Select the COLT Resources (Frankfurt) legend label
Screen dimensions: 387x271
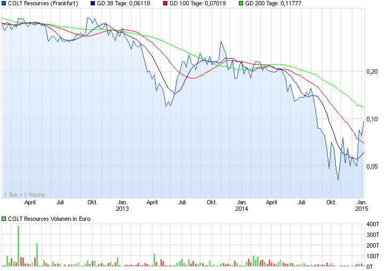pyautogui.click(x=43, y=3)
